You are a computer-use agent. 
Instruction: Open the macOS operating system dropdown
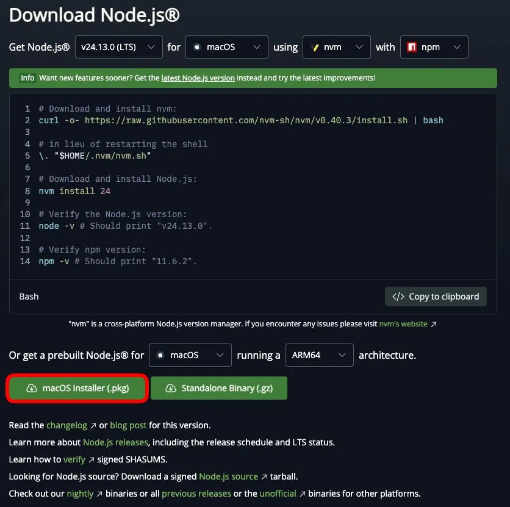coord(226,47)
